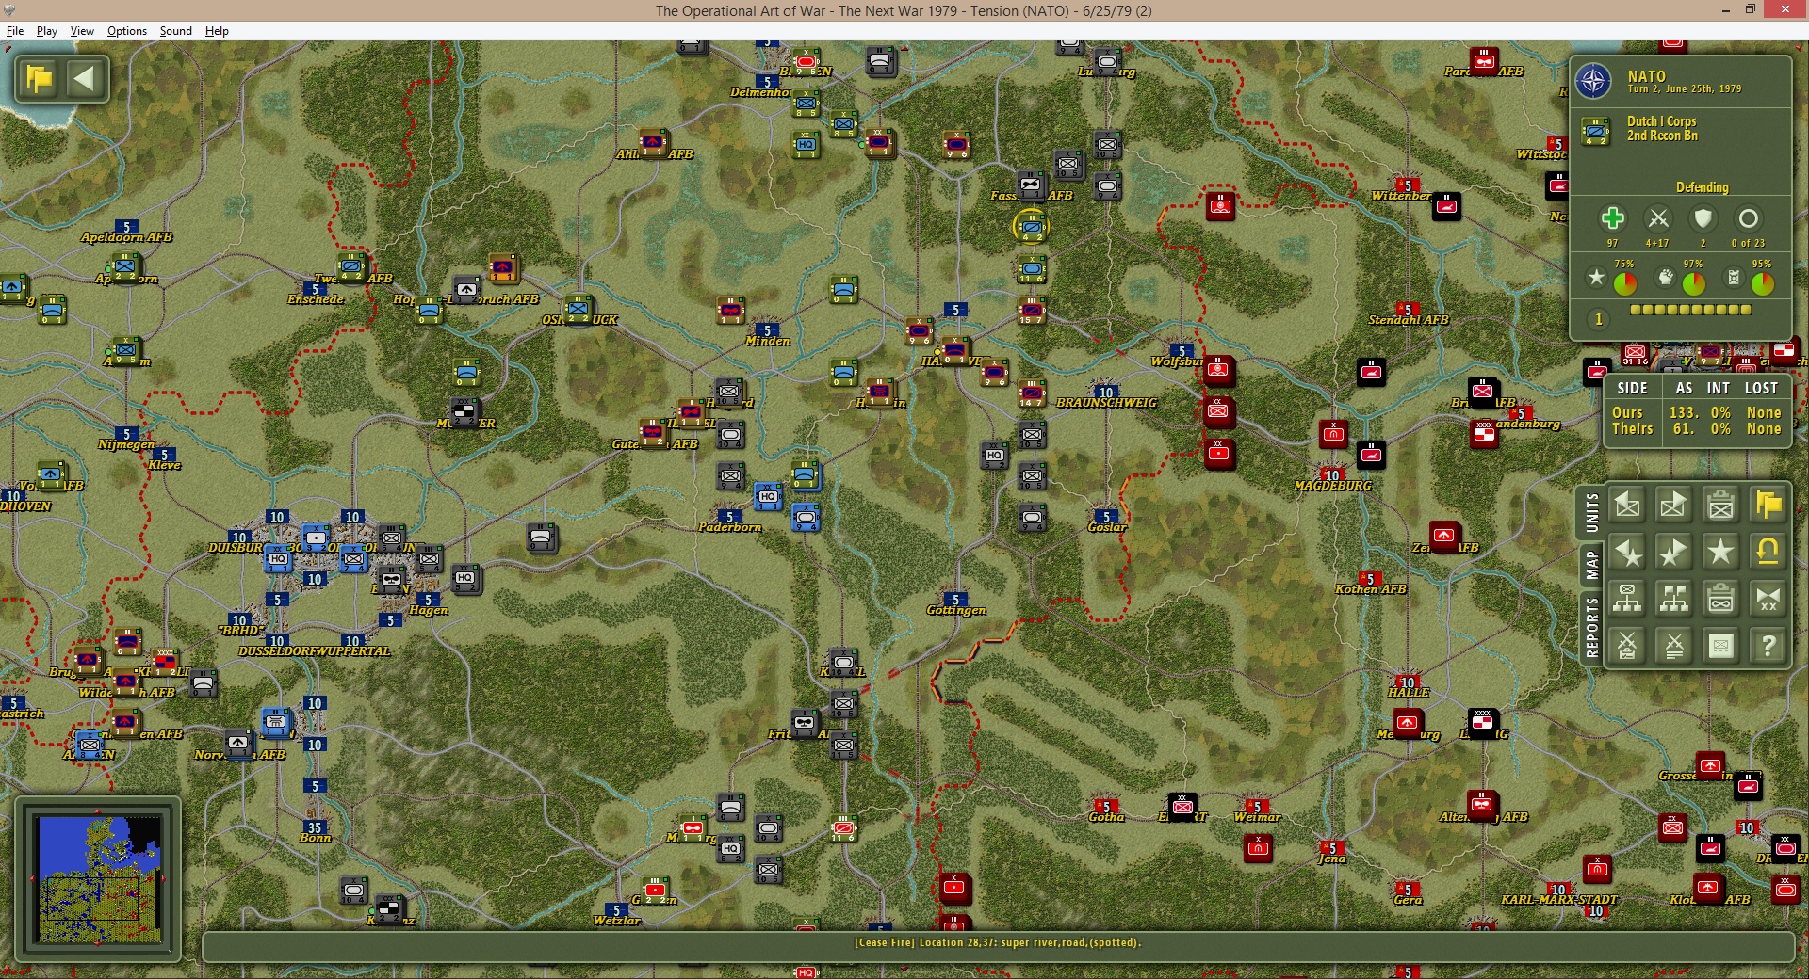The image size is (1809, 979).
Task: Open the View menu
Action: point(82,31)
